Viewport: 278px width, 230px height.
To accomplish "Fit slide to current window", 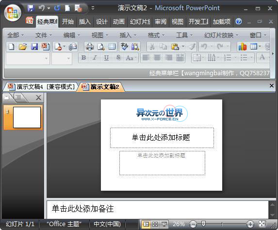I will 262,224.
